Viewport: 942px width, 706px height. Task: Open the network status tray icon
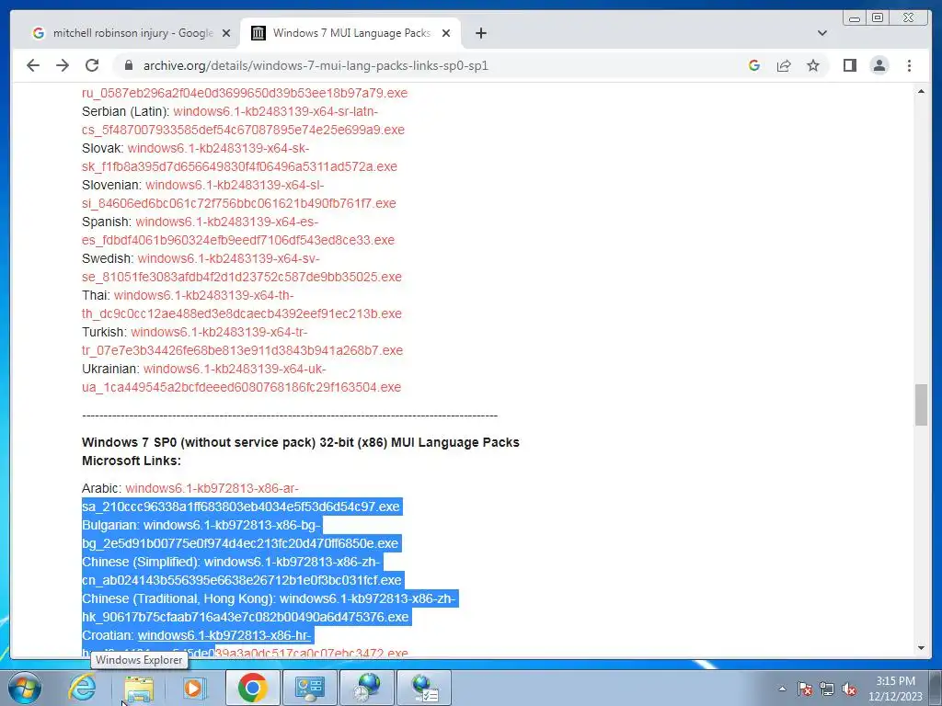pyautogui.click(x=827, y=689)
